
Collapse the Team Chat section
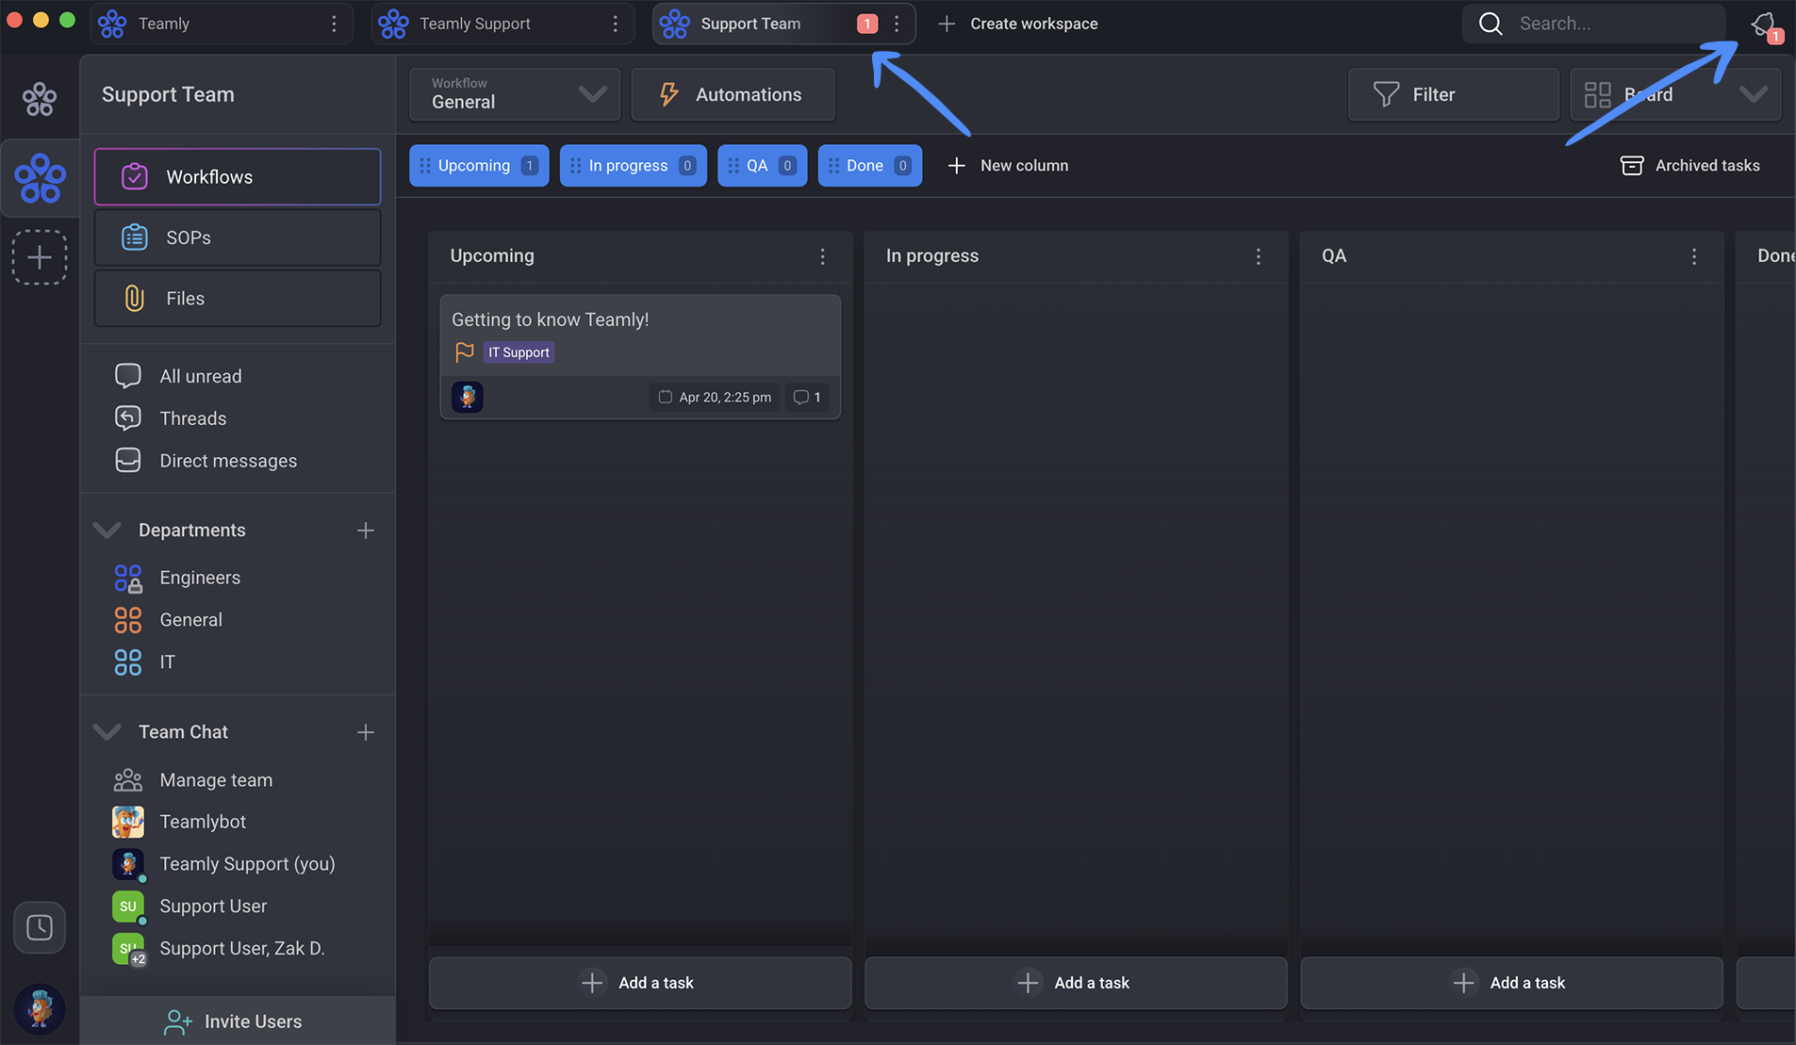107,732
